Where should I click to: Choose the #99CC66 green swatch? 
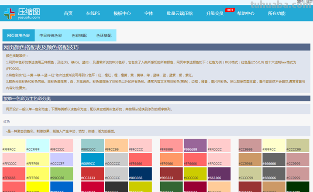point(62,174)
